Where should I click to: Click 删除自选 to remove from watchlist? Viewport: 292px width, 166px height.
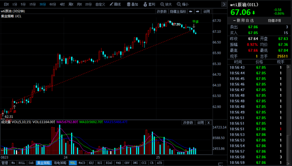click(x=243, y=21)
